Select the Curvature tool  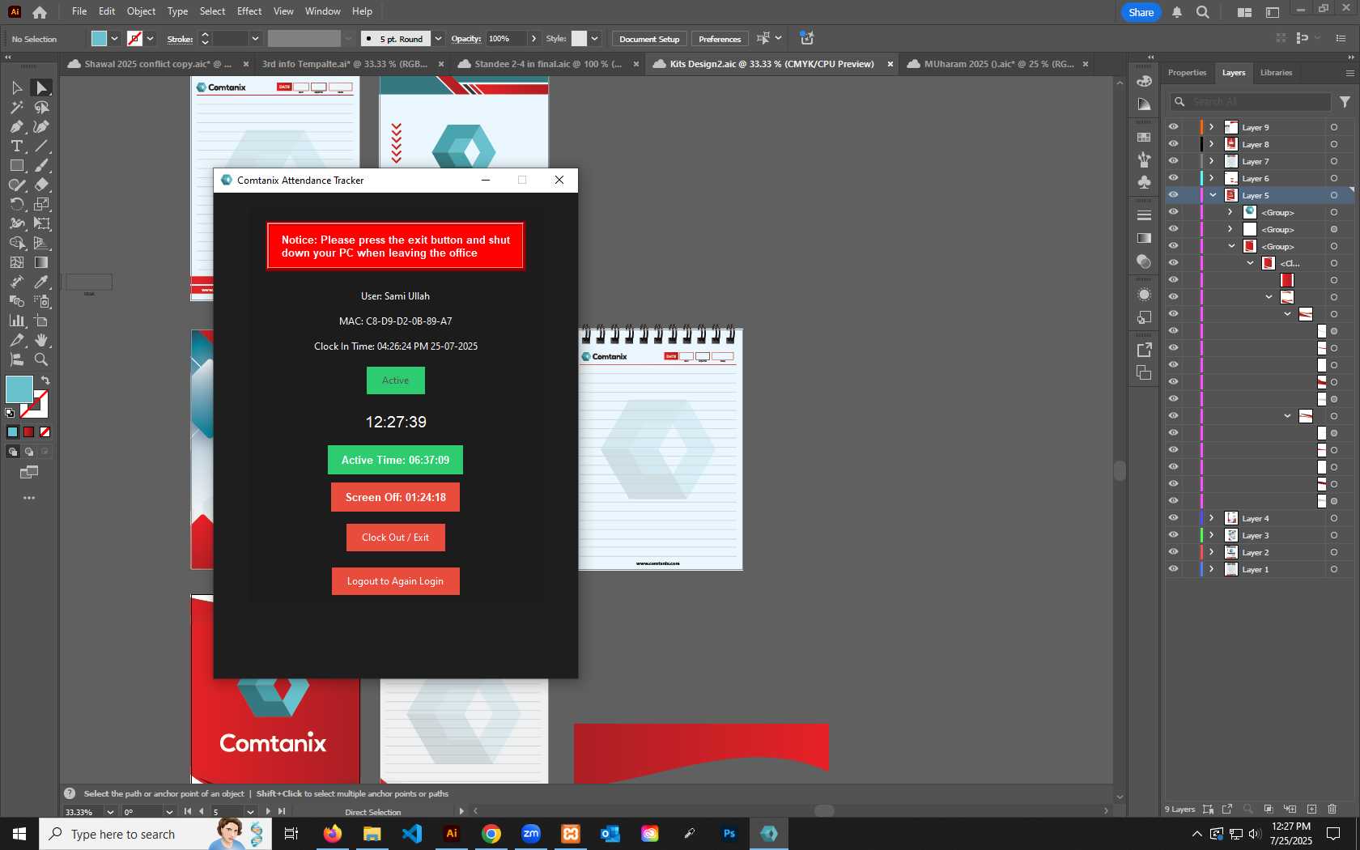point(41,126)
